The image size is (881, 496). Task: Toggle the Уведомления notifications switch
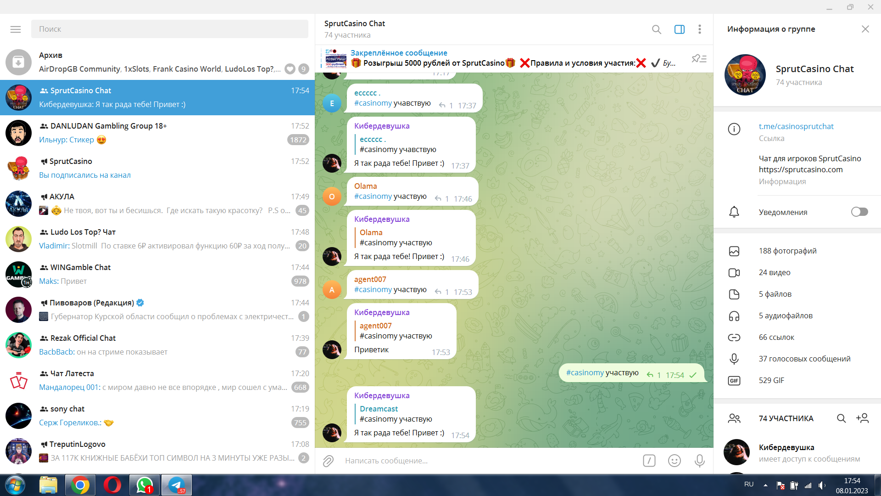pyautogui.click(x=859, y=212)
